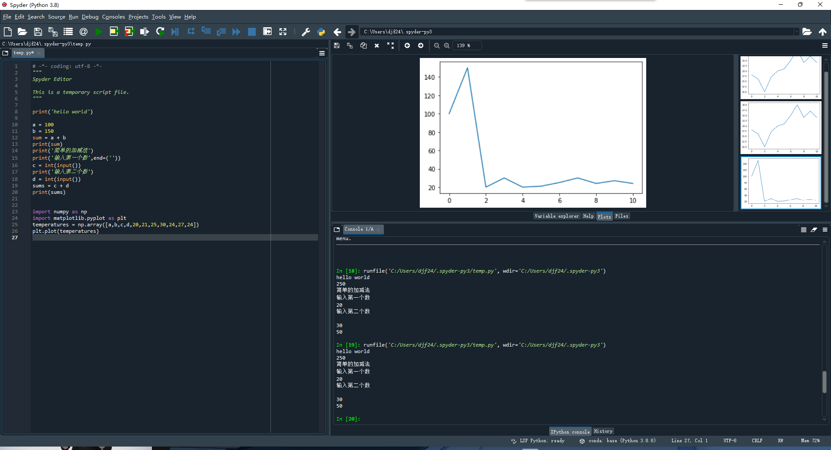Screen dimensions: 831x450
Task: Switch to Variable explorer tab
Action: point(557,216)
